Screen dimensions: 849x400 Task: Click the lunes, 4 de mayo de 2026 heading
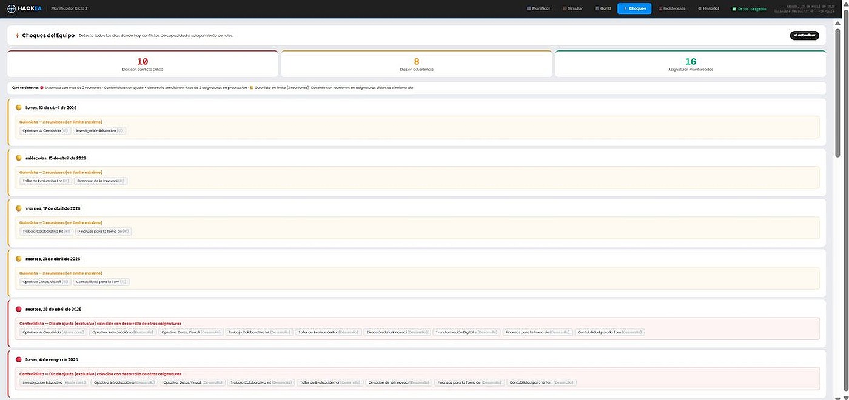point(52,359)
